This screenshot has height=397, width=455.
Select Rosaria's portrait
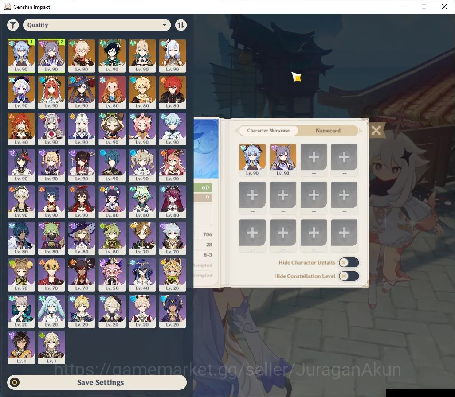pyautogui.click(x=173, y=202)
